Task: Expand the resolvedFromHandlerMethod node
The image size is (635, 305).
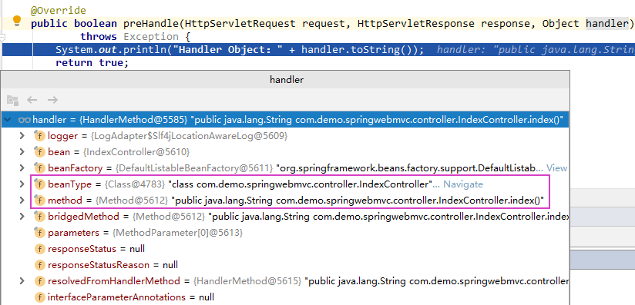Action: (22, 281)
